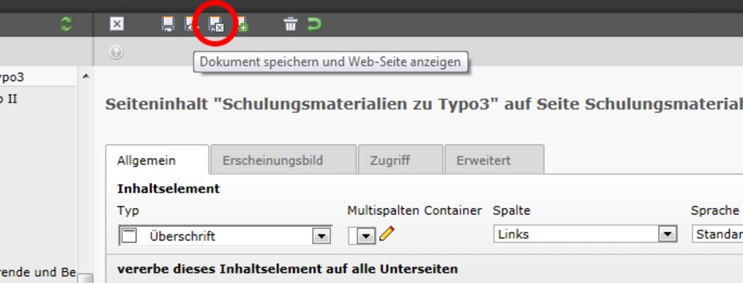
Task: Click the page tree scroll-up arrow
Action: (x=86, y=76)
